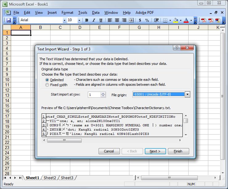Screen dimensions: 228x189
Task: Apply Percent Style formatting
Action: click(147, 20)
